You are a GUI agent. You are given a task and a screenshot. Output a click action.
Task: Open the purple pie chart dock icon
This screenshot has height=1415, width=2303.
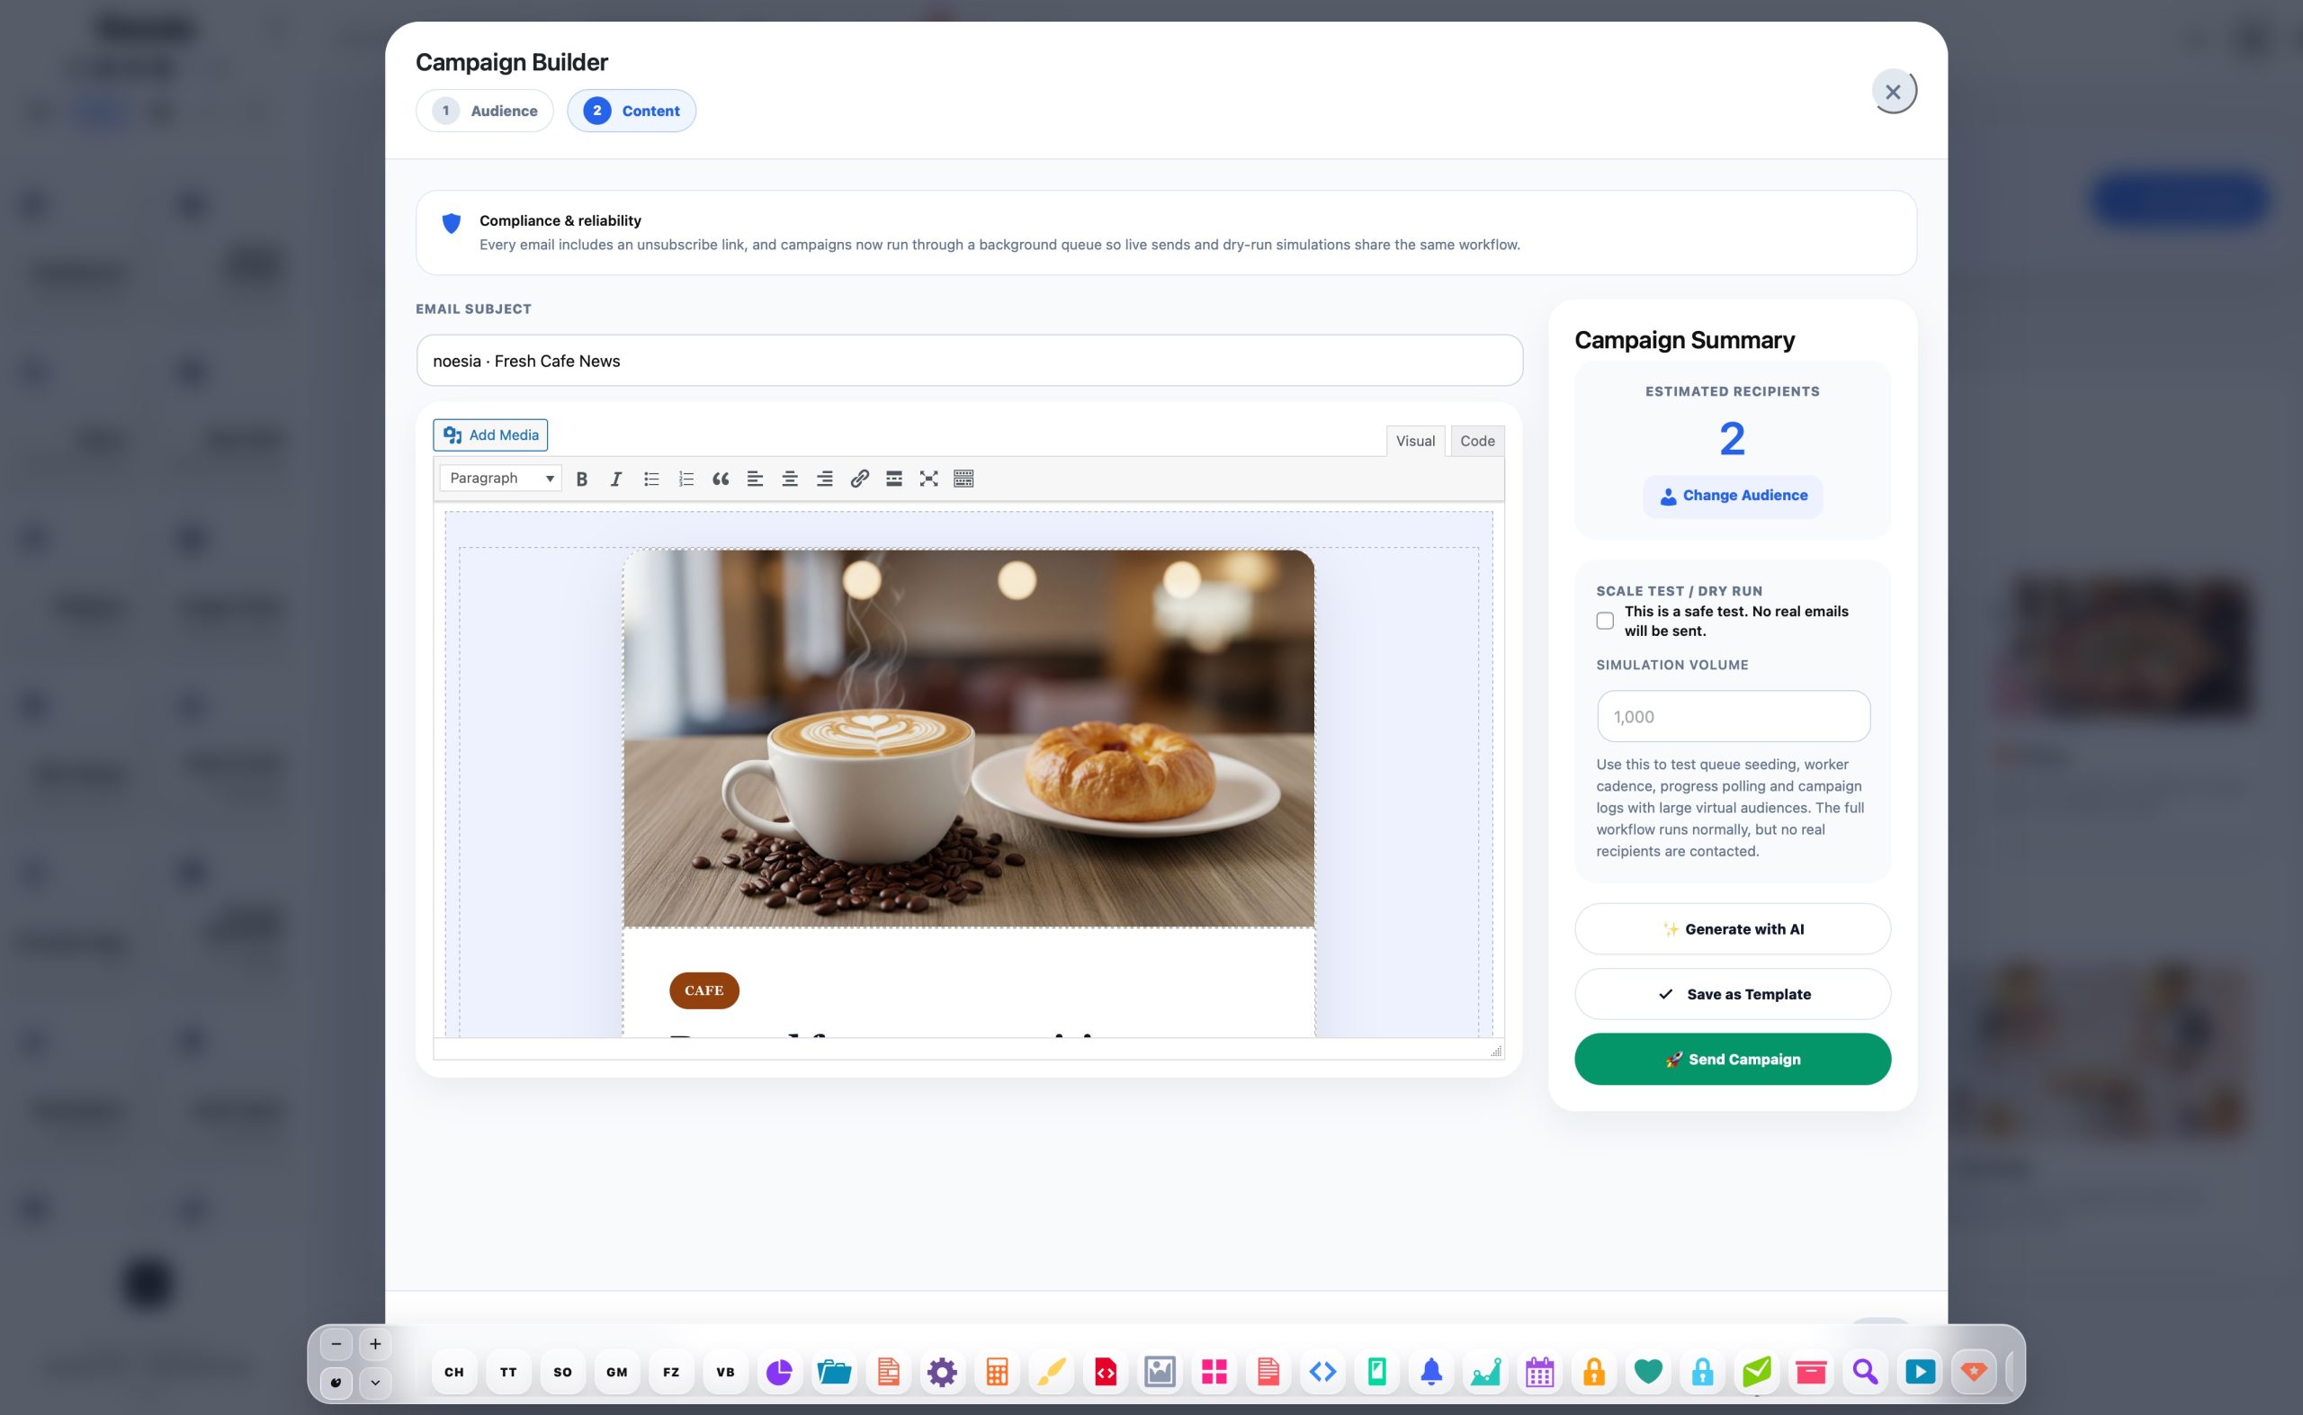(778, 1372)
